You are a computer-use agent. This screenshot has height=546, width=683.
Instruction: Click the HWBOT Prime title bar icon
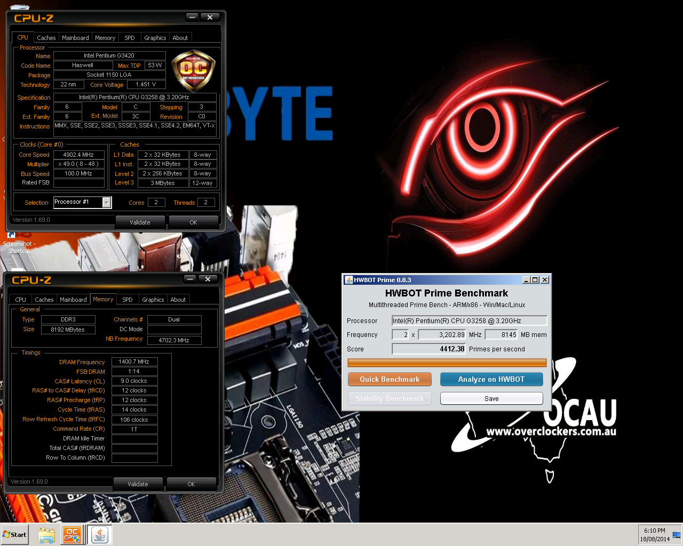(349, 279)
